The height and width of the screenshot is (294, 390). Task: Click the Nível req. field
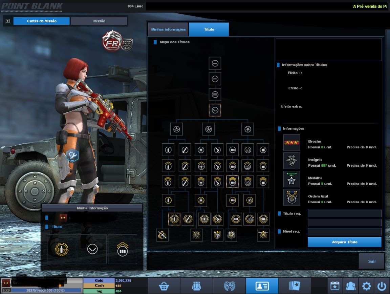coord(345,232)
